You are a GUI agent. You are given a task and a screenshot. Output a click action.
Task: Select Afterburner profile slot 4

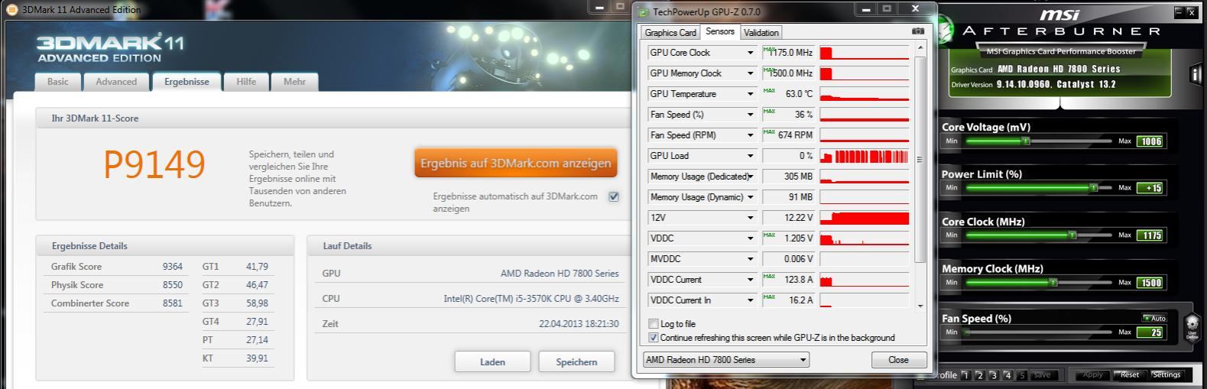pyautogui.click(x=1007, y=375)
